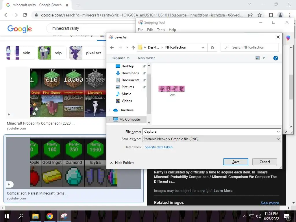The image size is (296, 222).
Task: Open Pictures in navigation pane
Action: (127, 87)
